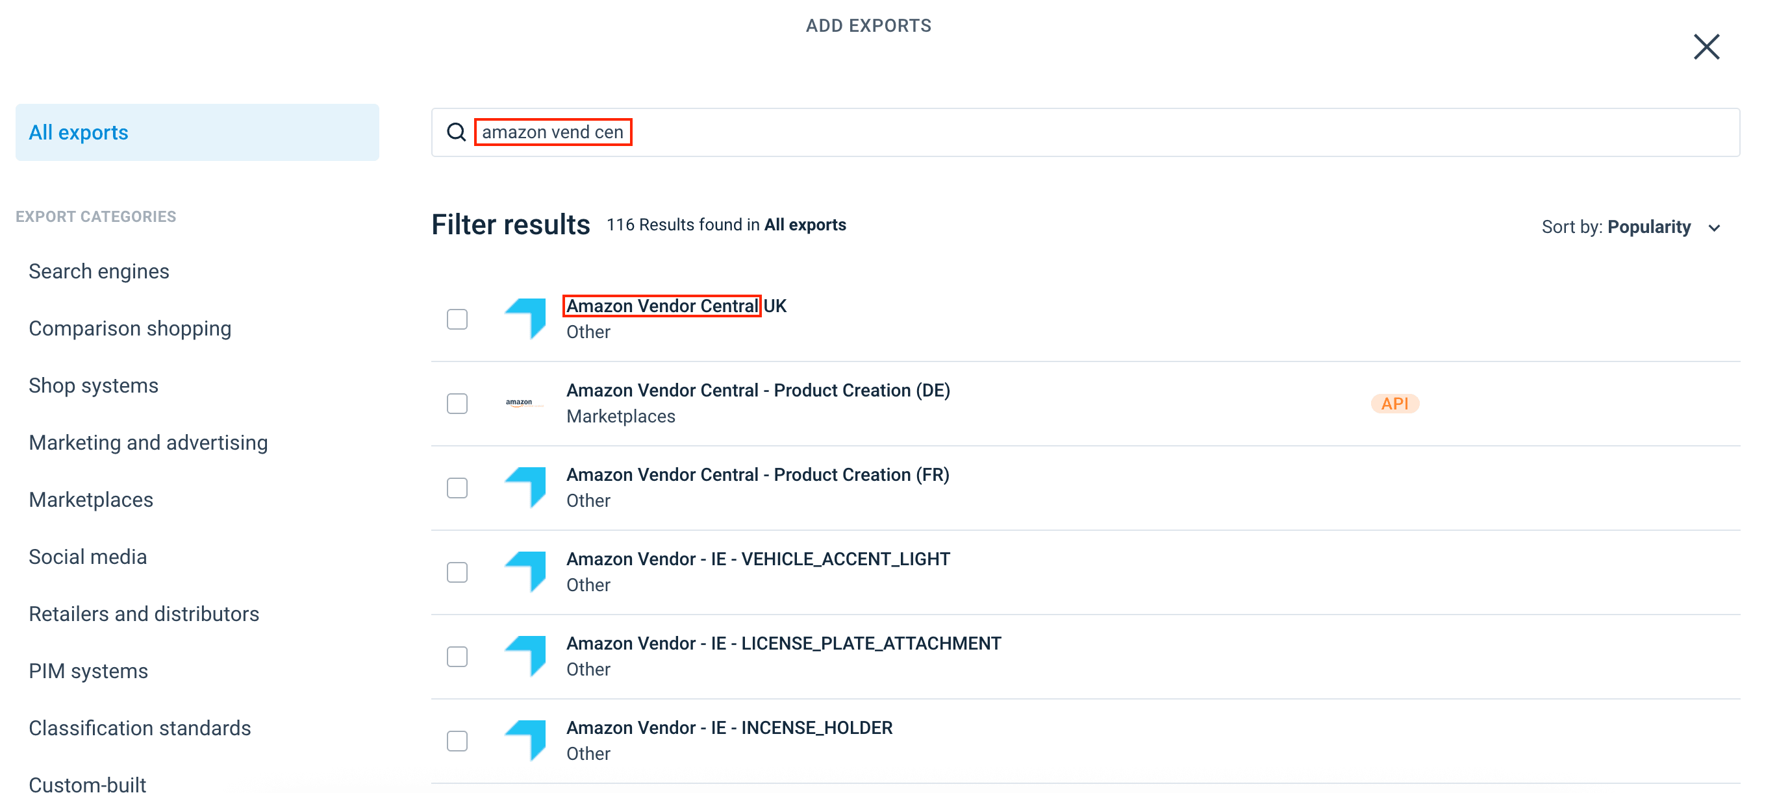The height and width of the screenshot is (793, 1777).
Task: Check the Amazon Vendor Central UK checkbox
Action: (457, 319)
